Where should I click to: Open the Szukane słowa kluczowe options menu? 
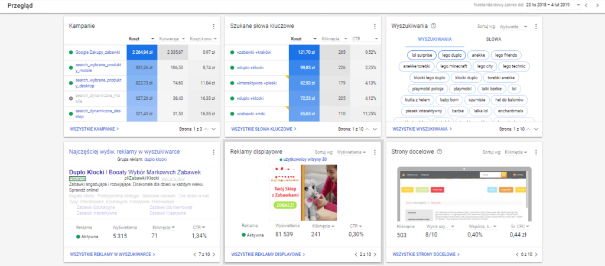tap(375, 26)
